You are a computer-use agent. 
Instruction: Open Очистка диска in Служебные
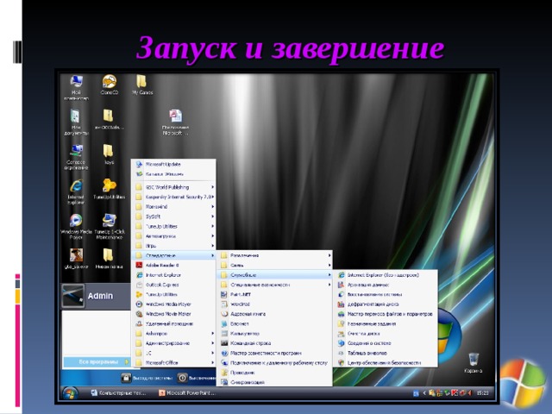click(x=386, y=334)
